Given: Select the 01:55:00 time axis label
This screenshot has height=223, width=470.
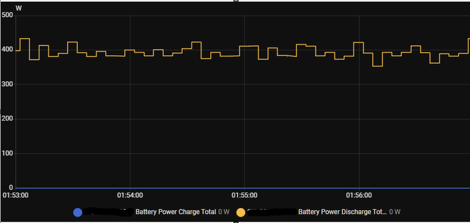Looking at the screenshot, I should click(x=244, y=195).
